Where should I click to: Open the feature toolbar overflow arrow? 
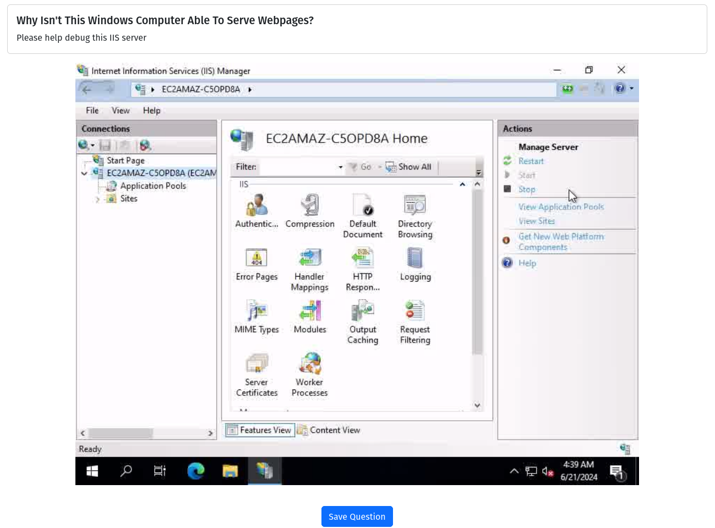click(x=478, y=173)
